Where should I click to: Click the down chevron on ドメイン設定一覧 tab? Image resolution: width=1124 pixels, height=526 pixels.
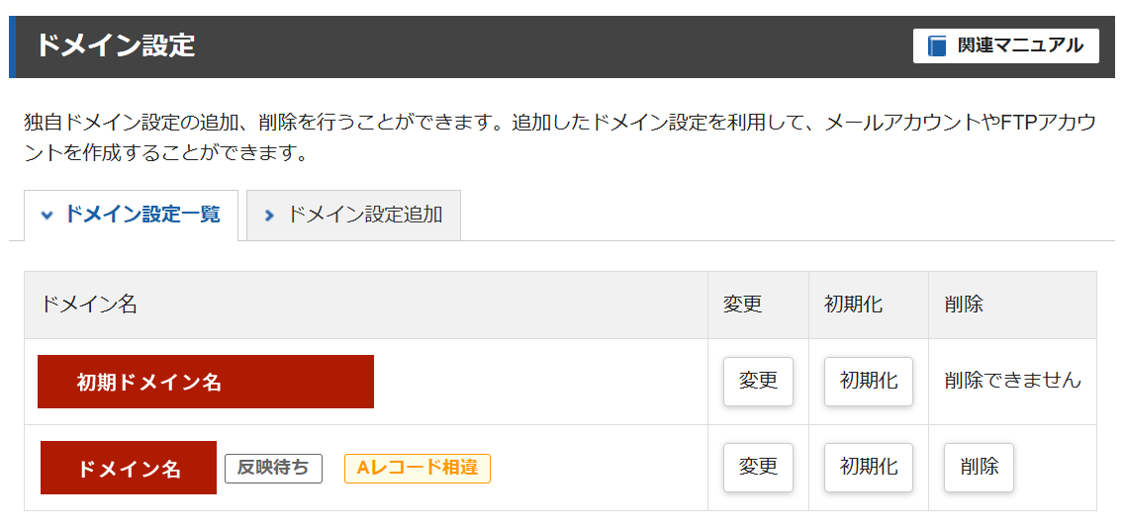(x=47, y=215)
